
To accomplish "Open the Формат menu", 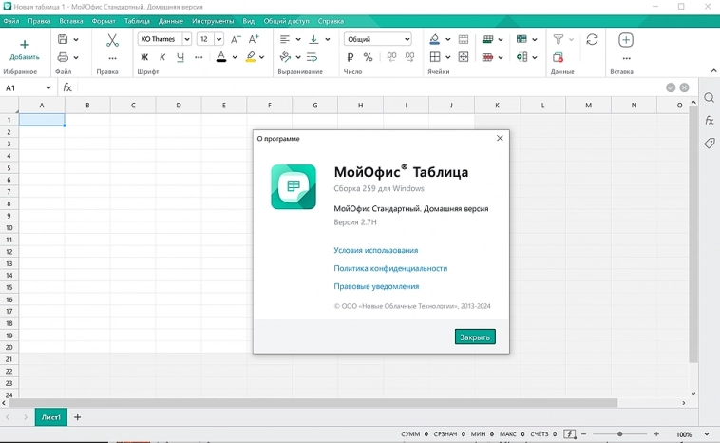I will click(103, 20).
